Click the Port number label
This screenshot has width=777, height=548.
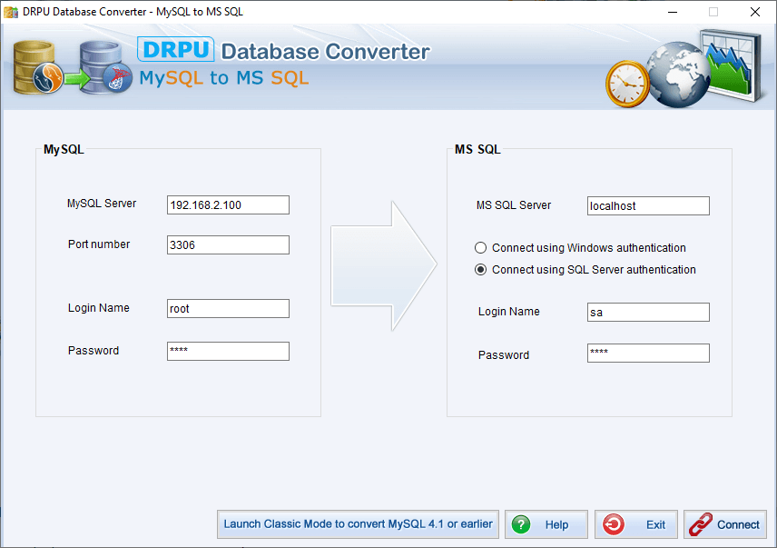pos(99,244)
